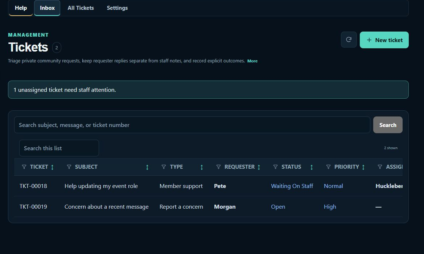Switch to the Help tab
Image resolution: width=424 pixels, height=254 pixels.
click(21, 8)
